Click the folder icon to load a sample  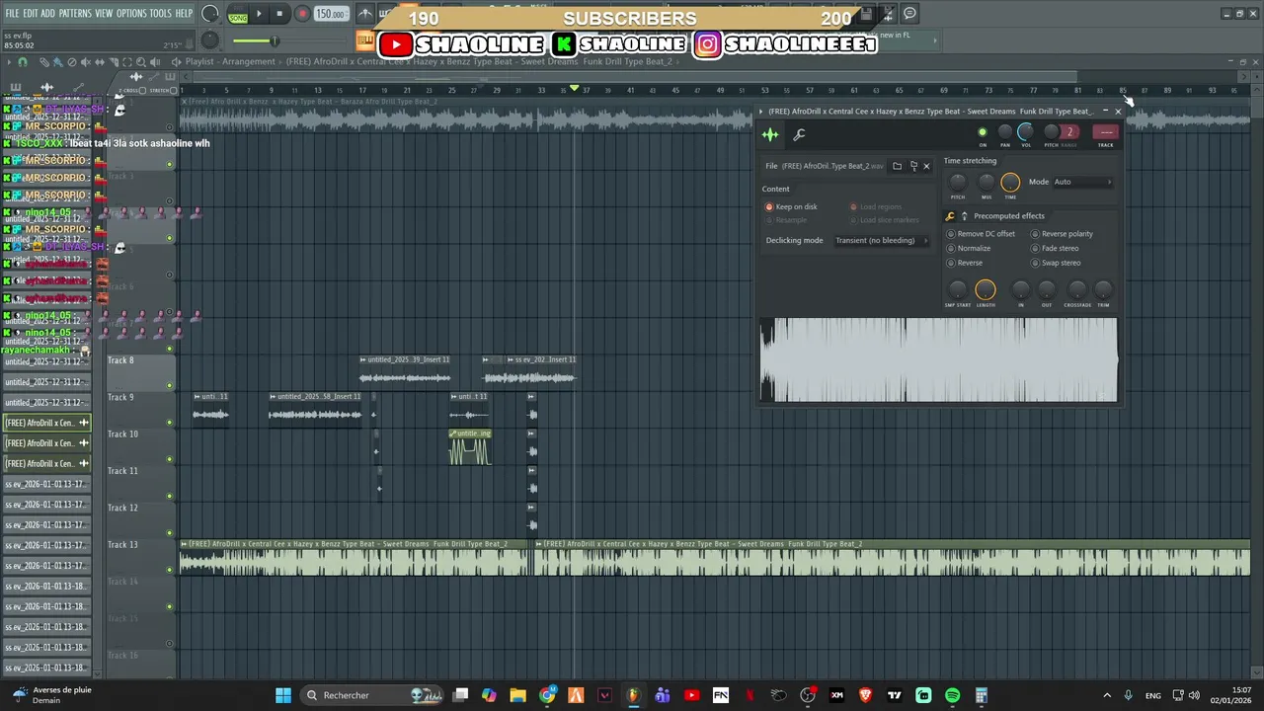tap(897, 166)
